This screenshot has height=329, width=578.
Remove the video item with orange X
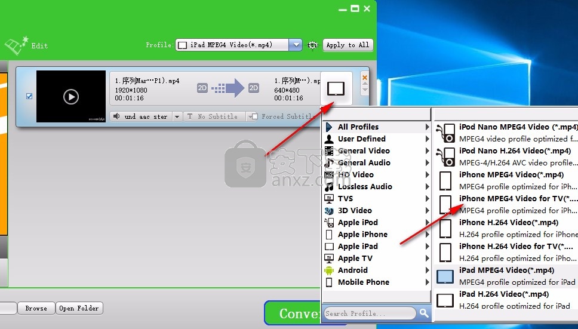point(365,78)
